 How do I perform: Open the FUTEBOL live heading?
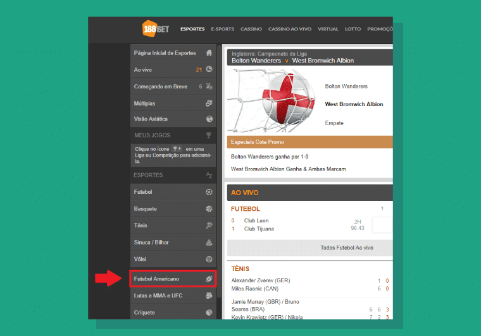[246, 209]
